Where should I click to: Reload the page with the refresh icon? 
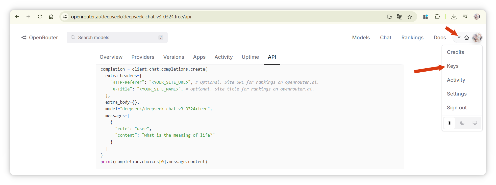coord(40,17)
